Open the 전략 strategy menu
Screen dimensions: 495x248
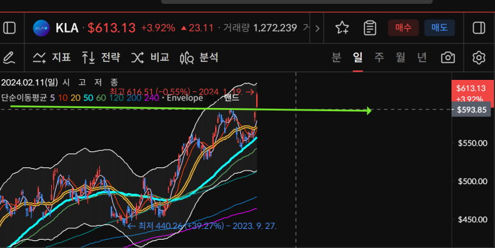pos(101,58)
